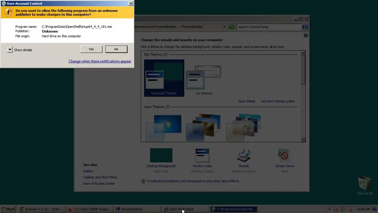
Task: Click theme list scroll up arrow
Action: click(x=303, y=53)
